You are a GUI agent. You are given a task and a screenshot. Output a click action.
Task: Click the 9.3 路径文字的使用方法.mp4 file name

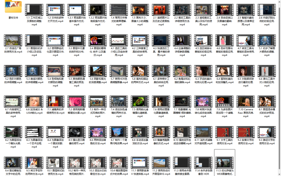tap(267, 141)
